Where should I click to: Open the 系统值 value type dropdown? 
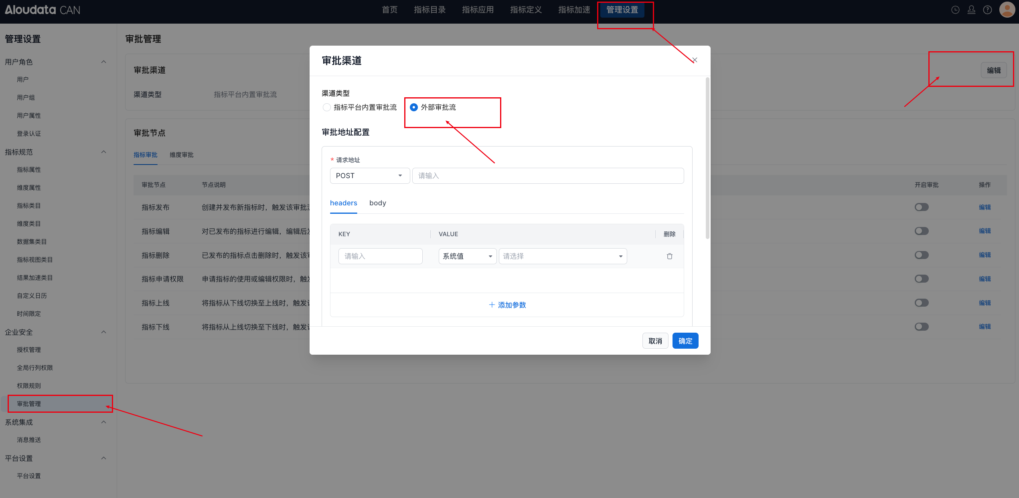(467, 256)
